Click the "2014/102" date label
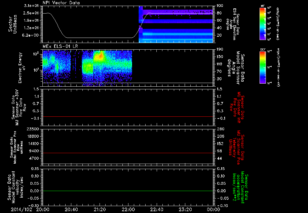 [x=21, y=209]
